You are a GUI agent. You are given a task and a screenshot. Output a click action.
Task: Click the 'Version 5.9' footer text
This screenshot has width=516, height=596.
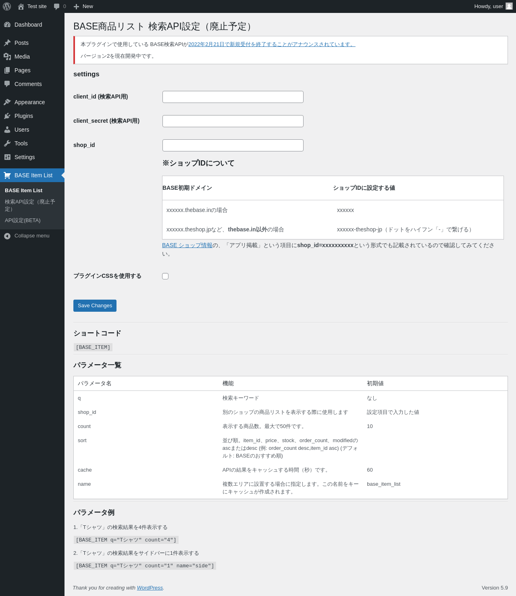(x=495, y=588)
